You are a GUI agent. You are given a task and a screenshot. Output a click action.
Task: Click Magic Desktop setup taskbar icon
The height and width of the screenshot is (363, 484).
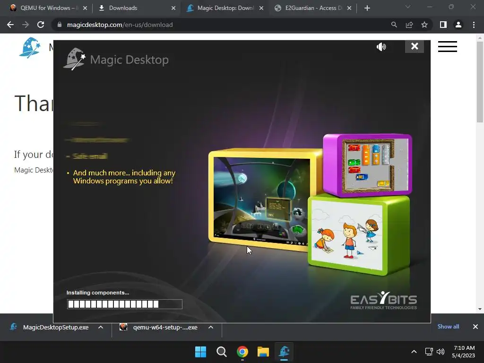284,352
